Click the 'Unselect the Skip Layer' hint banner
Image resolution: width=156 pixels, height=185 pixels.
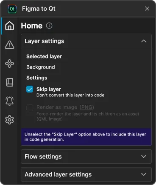[86, 137]
